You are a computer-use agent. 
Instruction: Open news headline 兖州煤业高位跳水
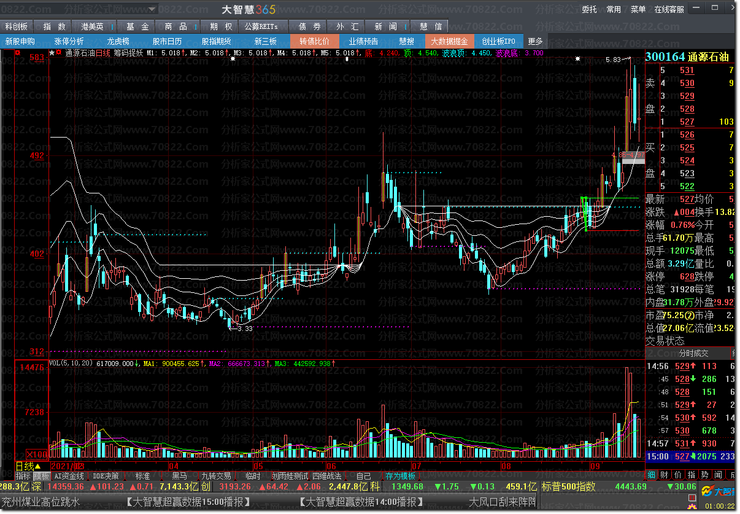(x=40, y=502)
